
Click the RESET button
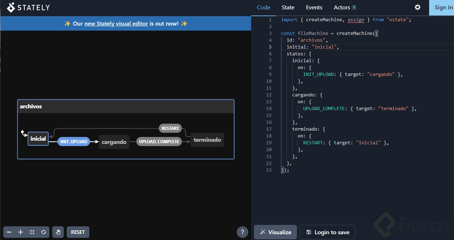[x=78, y=232]
